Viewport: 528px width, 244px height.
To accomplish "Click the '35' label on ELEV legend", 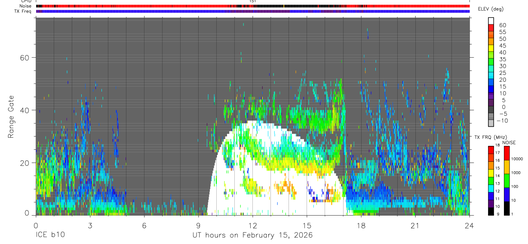I will pos(502,59).
